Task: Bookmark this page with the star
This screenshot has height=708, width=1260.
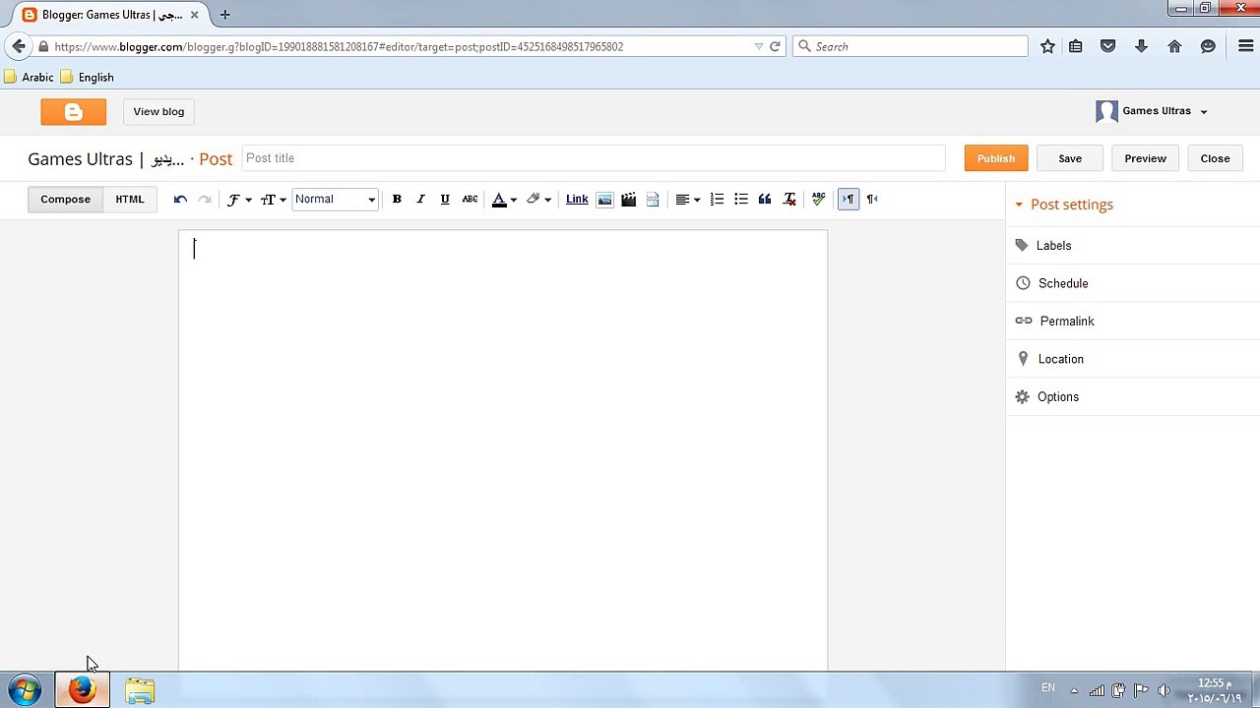Action: coord(1047,46)
